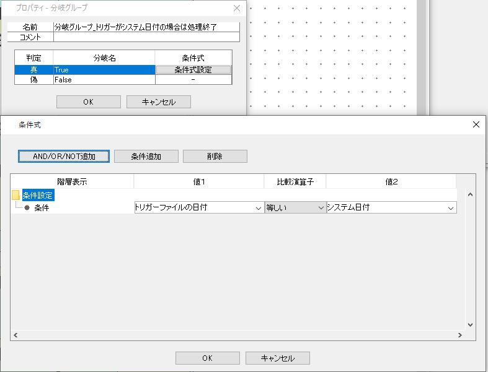This screenshot has height=372, width=488.
Task: Select the True branch name cell
Action: [104, 70]
